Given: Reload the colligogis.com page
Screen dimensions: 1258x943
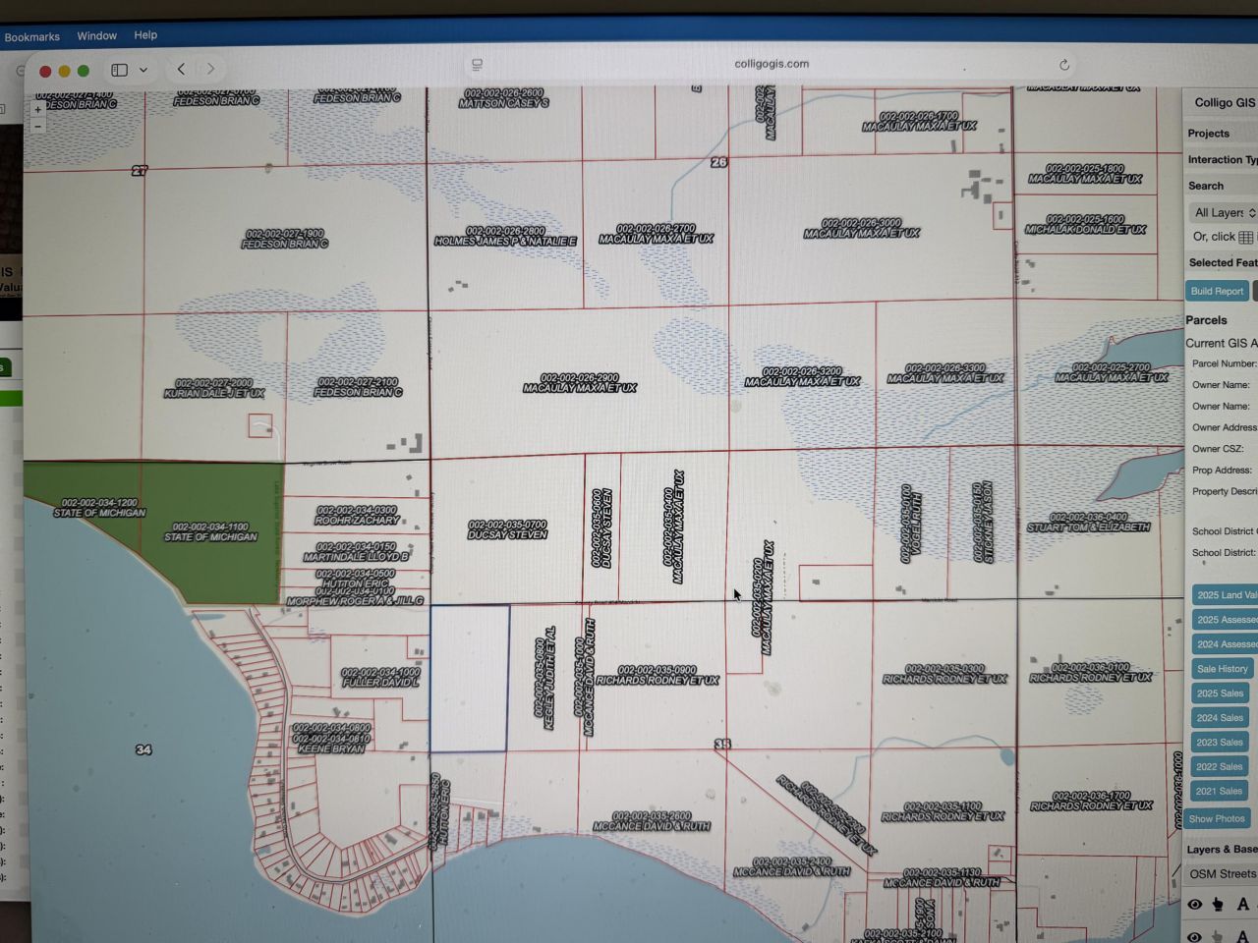Looking at the screenshot, I should click(x=1063, y=65).
